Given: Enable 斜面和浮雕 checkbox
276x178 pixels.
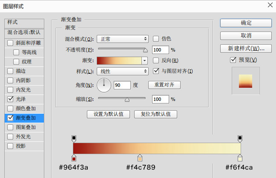Looking at the screenshot, I should (10, 43).
